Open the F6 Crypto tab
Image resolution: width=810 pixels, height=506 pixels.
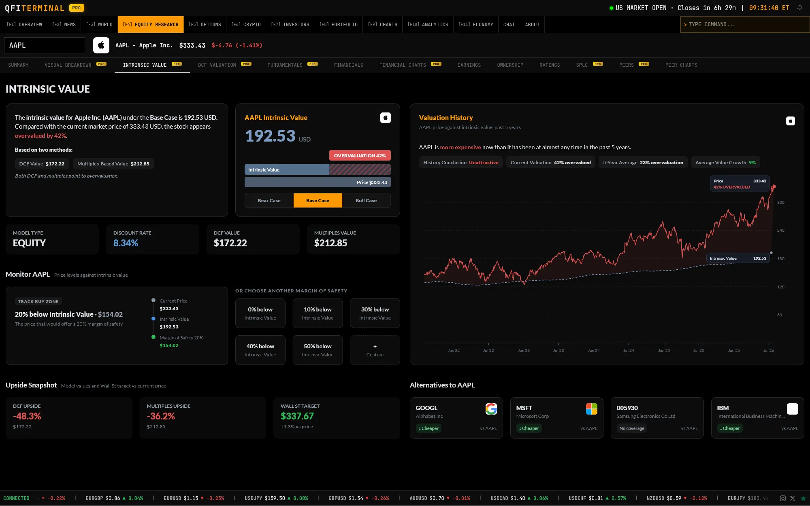pyautogui.click(x=246, y=25)
